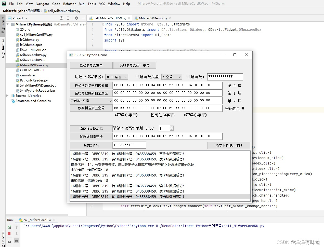Click the 获取读写器出厂序号 button
Viewport: 324px width, 247px height.
click(134, 65)
